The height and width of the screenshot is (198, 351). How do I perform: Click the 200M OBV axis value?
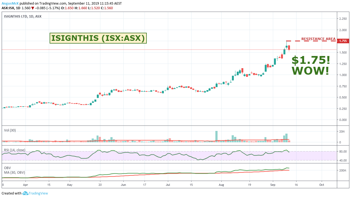pyautogui.click(x=343, y=171)
